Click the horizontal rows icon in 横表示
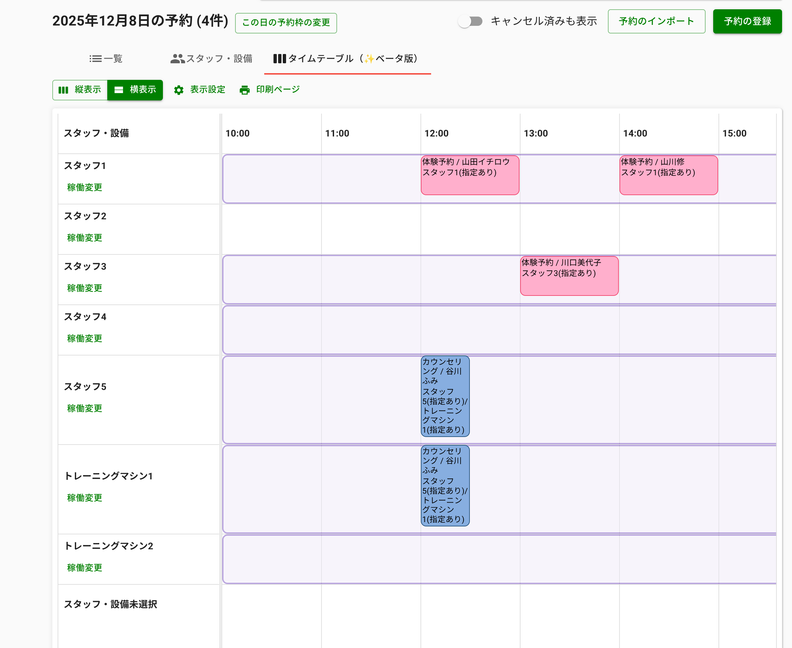This screenshot has height=648, width=792. tap(119, 90)
